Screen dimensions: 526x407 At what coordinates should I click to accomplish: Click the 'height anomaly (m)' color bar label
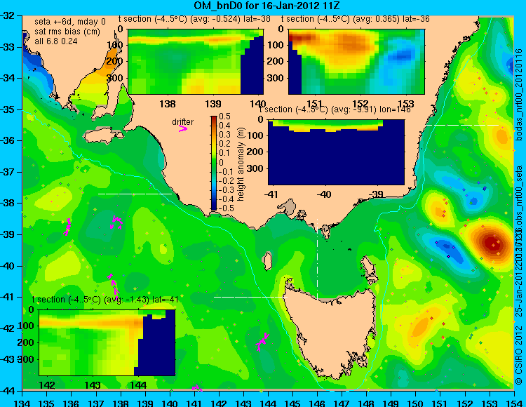tap(240, 164)
